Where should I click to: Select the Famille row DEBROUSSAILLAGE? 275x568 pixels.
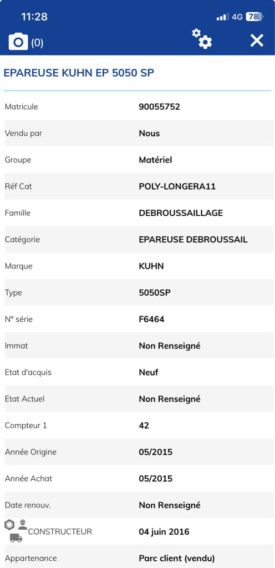click(139, 213)
